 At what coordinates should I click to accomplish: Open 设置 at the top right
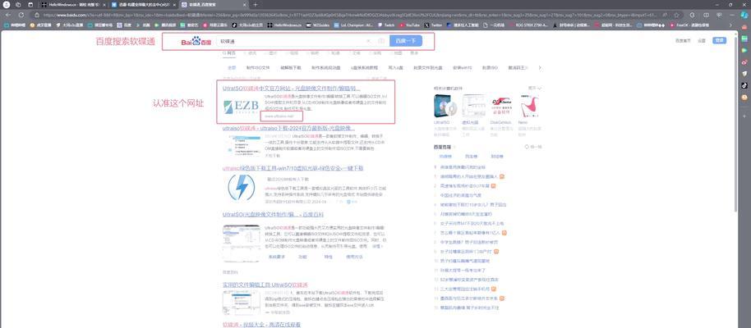[701, 41]
